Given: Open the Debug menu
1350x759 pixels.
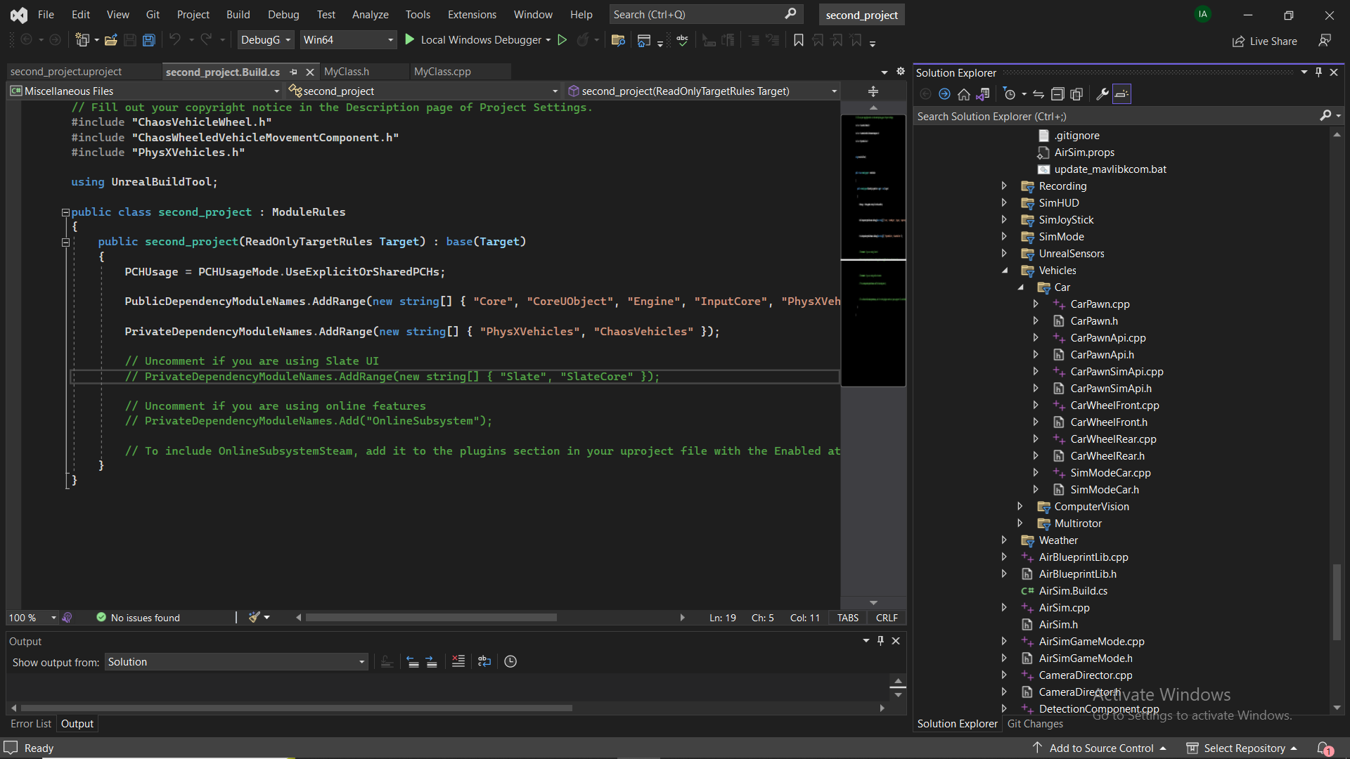Looking at the screenshot, I should tap(283, 14).
